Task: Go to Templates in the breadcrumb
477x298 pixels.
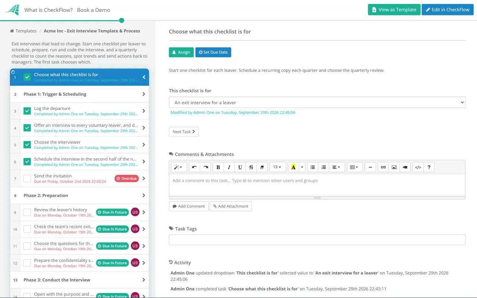Action: click(26, 31)
